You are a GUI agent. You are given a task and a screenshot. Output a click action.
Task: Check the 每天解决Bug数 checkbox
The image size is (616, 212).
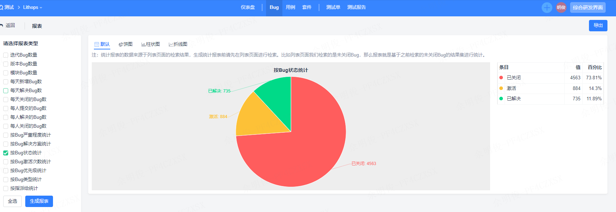(6, 91)
